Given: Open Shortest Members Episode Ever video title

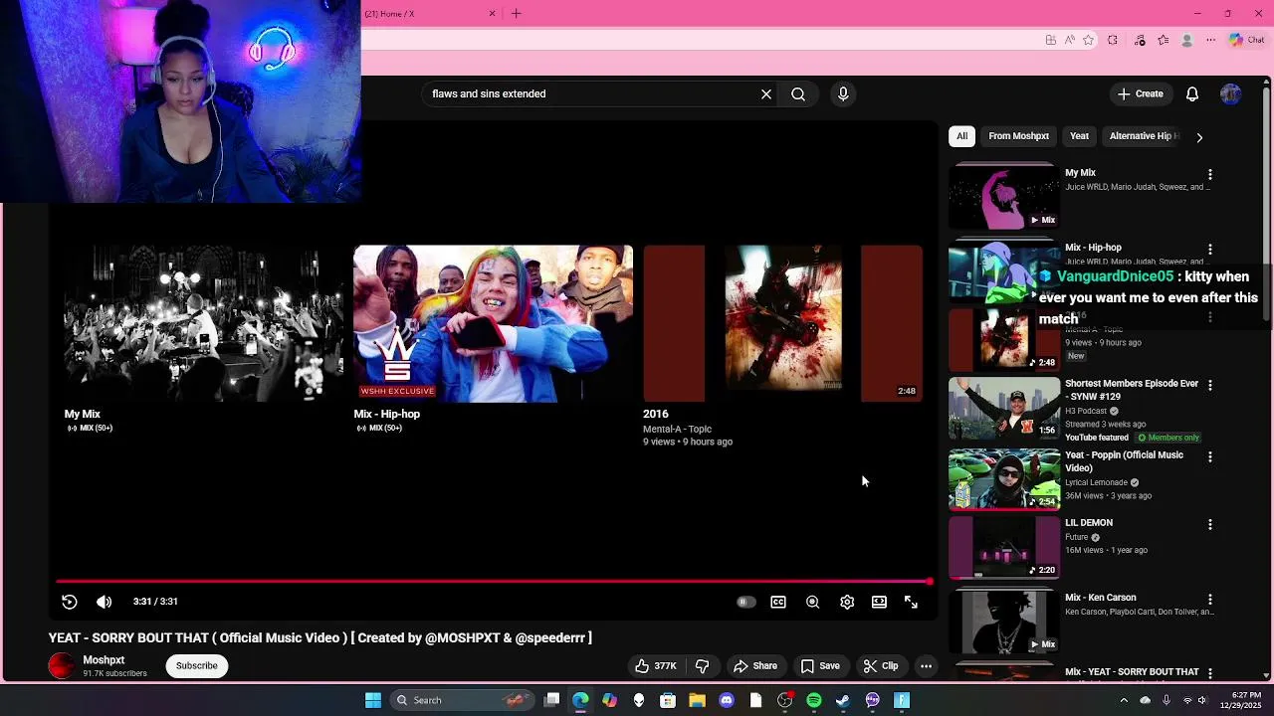Looking at the screenshot, I should [1132, 389].
